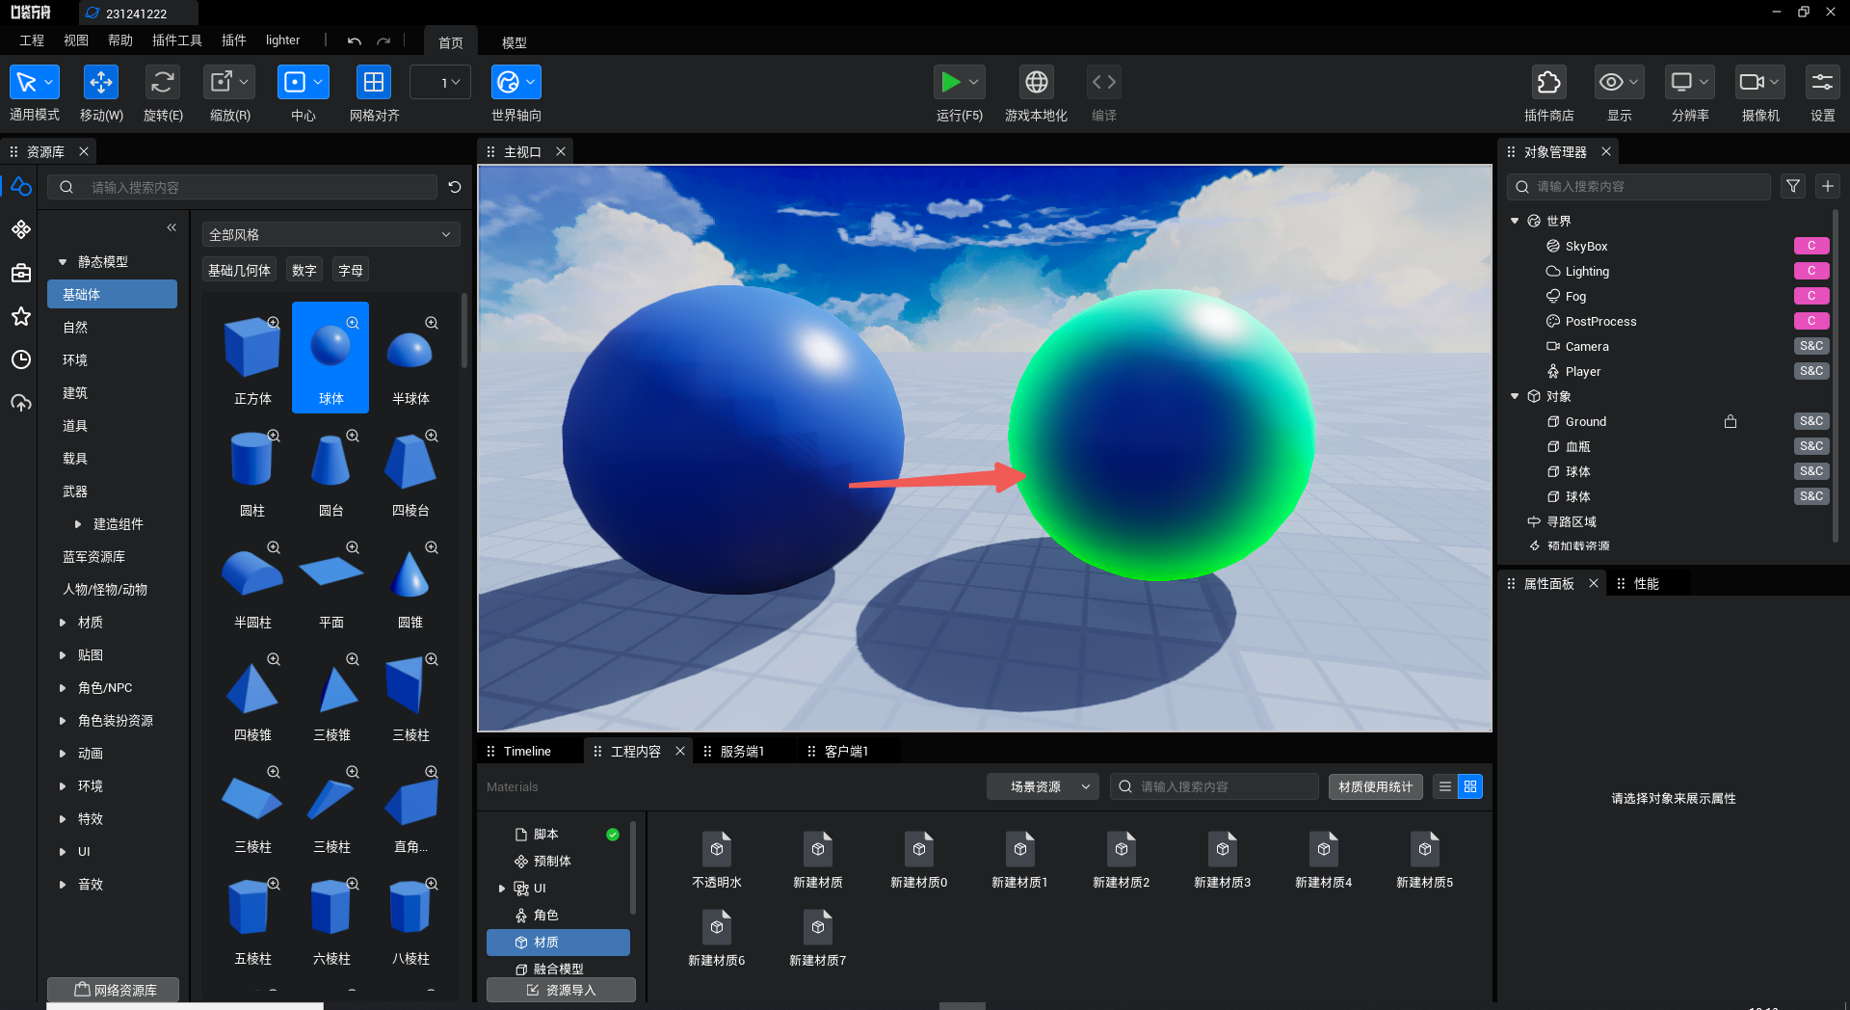The width and height of the screenshot is (1850, 1010).
Task: Select the general mode cursor tool
Action: pyautogui.click(x=26, y=83)
